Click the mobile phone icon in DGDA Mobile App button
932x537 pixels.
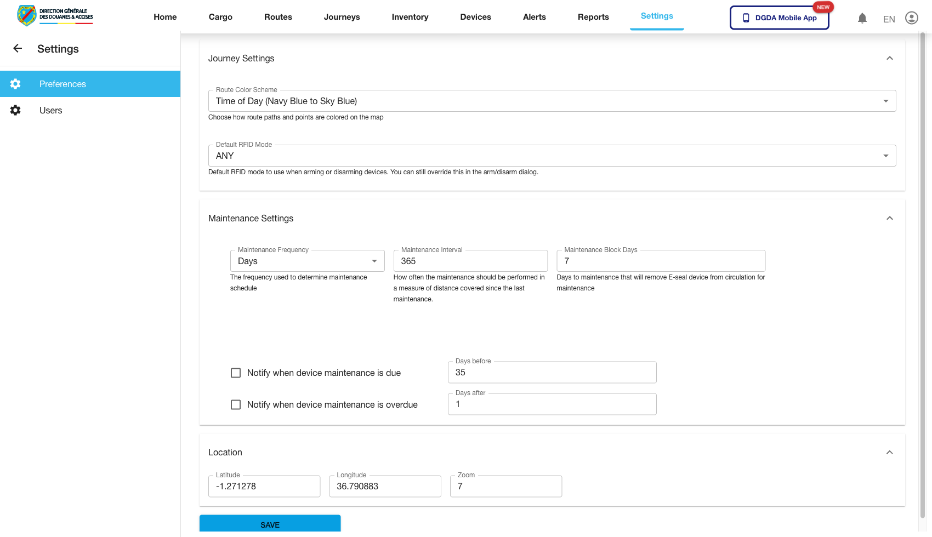tap(746, 18)
